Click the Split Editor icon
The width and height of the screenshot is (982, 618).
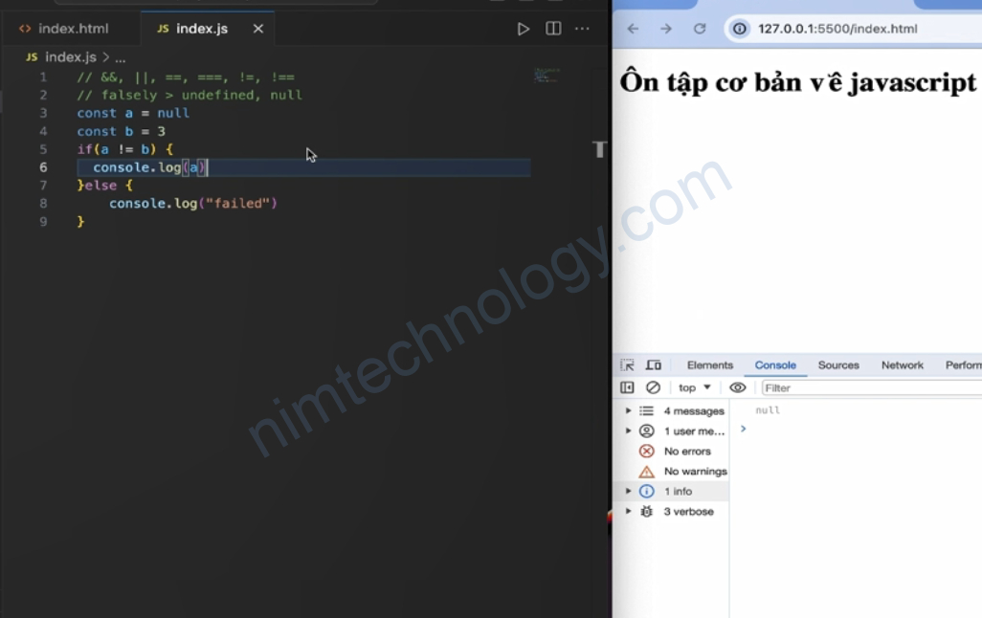553,29
